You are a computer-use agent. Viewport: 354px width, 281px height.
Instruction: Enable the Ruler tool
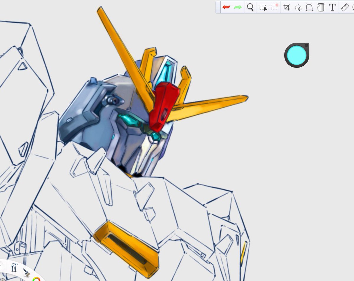point(345,7)
